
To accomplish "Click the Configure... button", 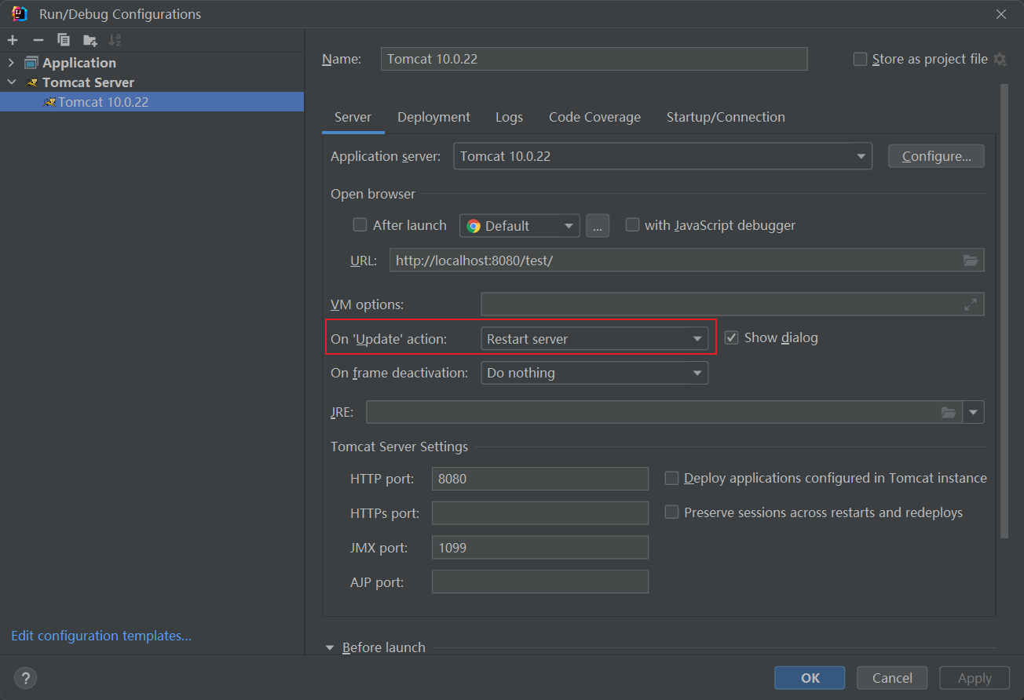I will click(936, 156).
